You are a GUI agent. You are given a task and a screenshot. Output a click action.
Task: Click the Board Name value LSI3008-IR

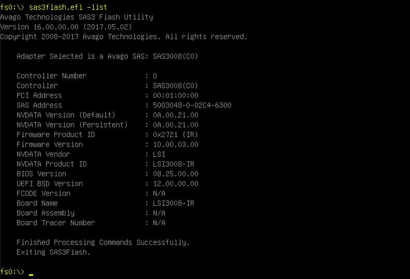tap(174, 203)
